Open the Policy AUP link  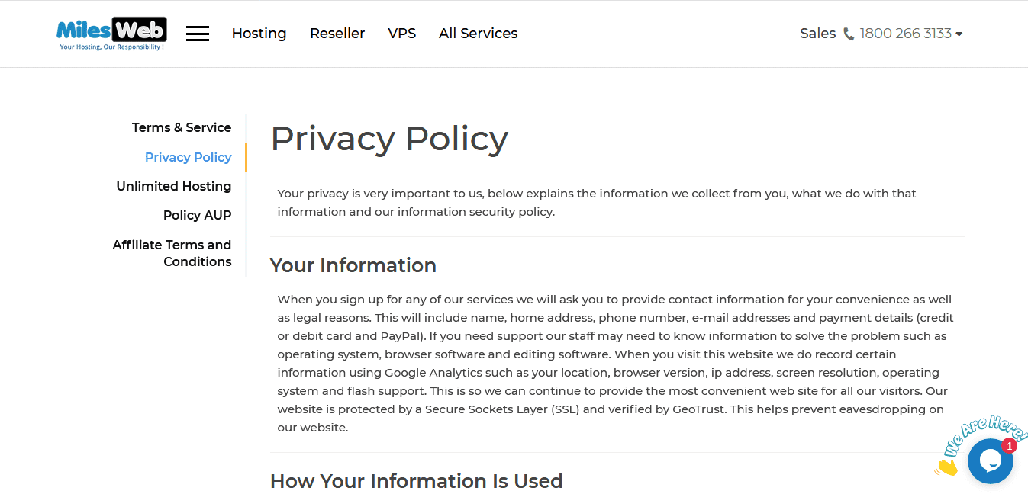pyautogui.click(x=197, y=215)
